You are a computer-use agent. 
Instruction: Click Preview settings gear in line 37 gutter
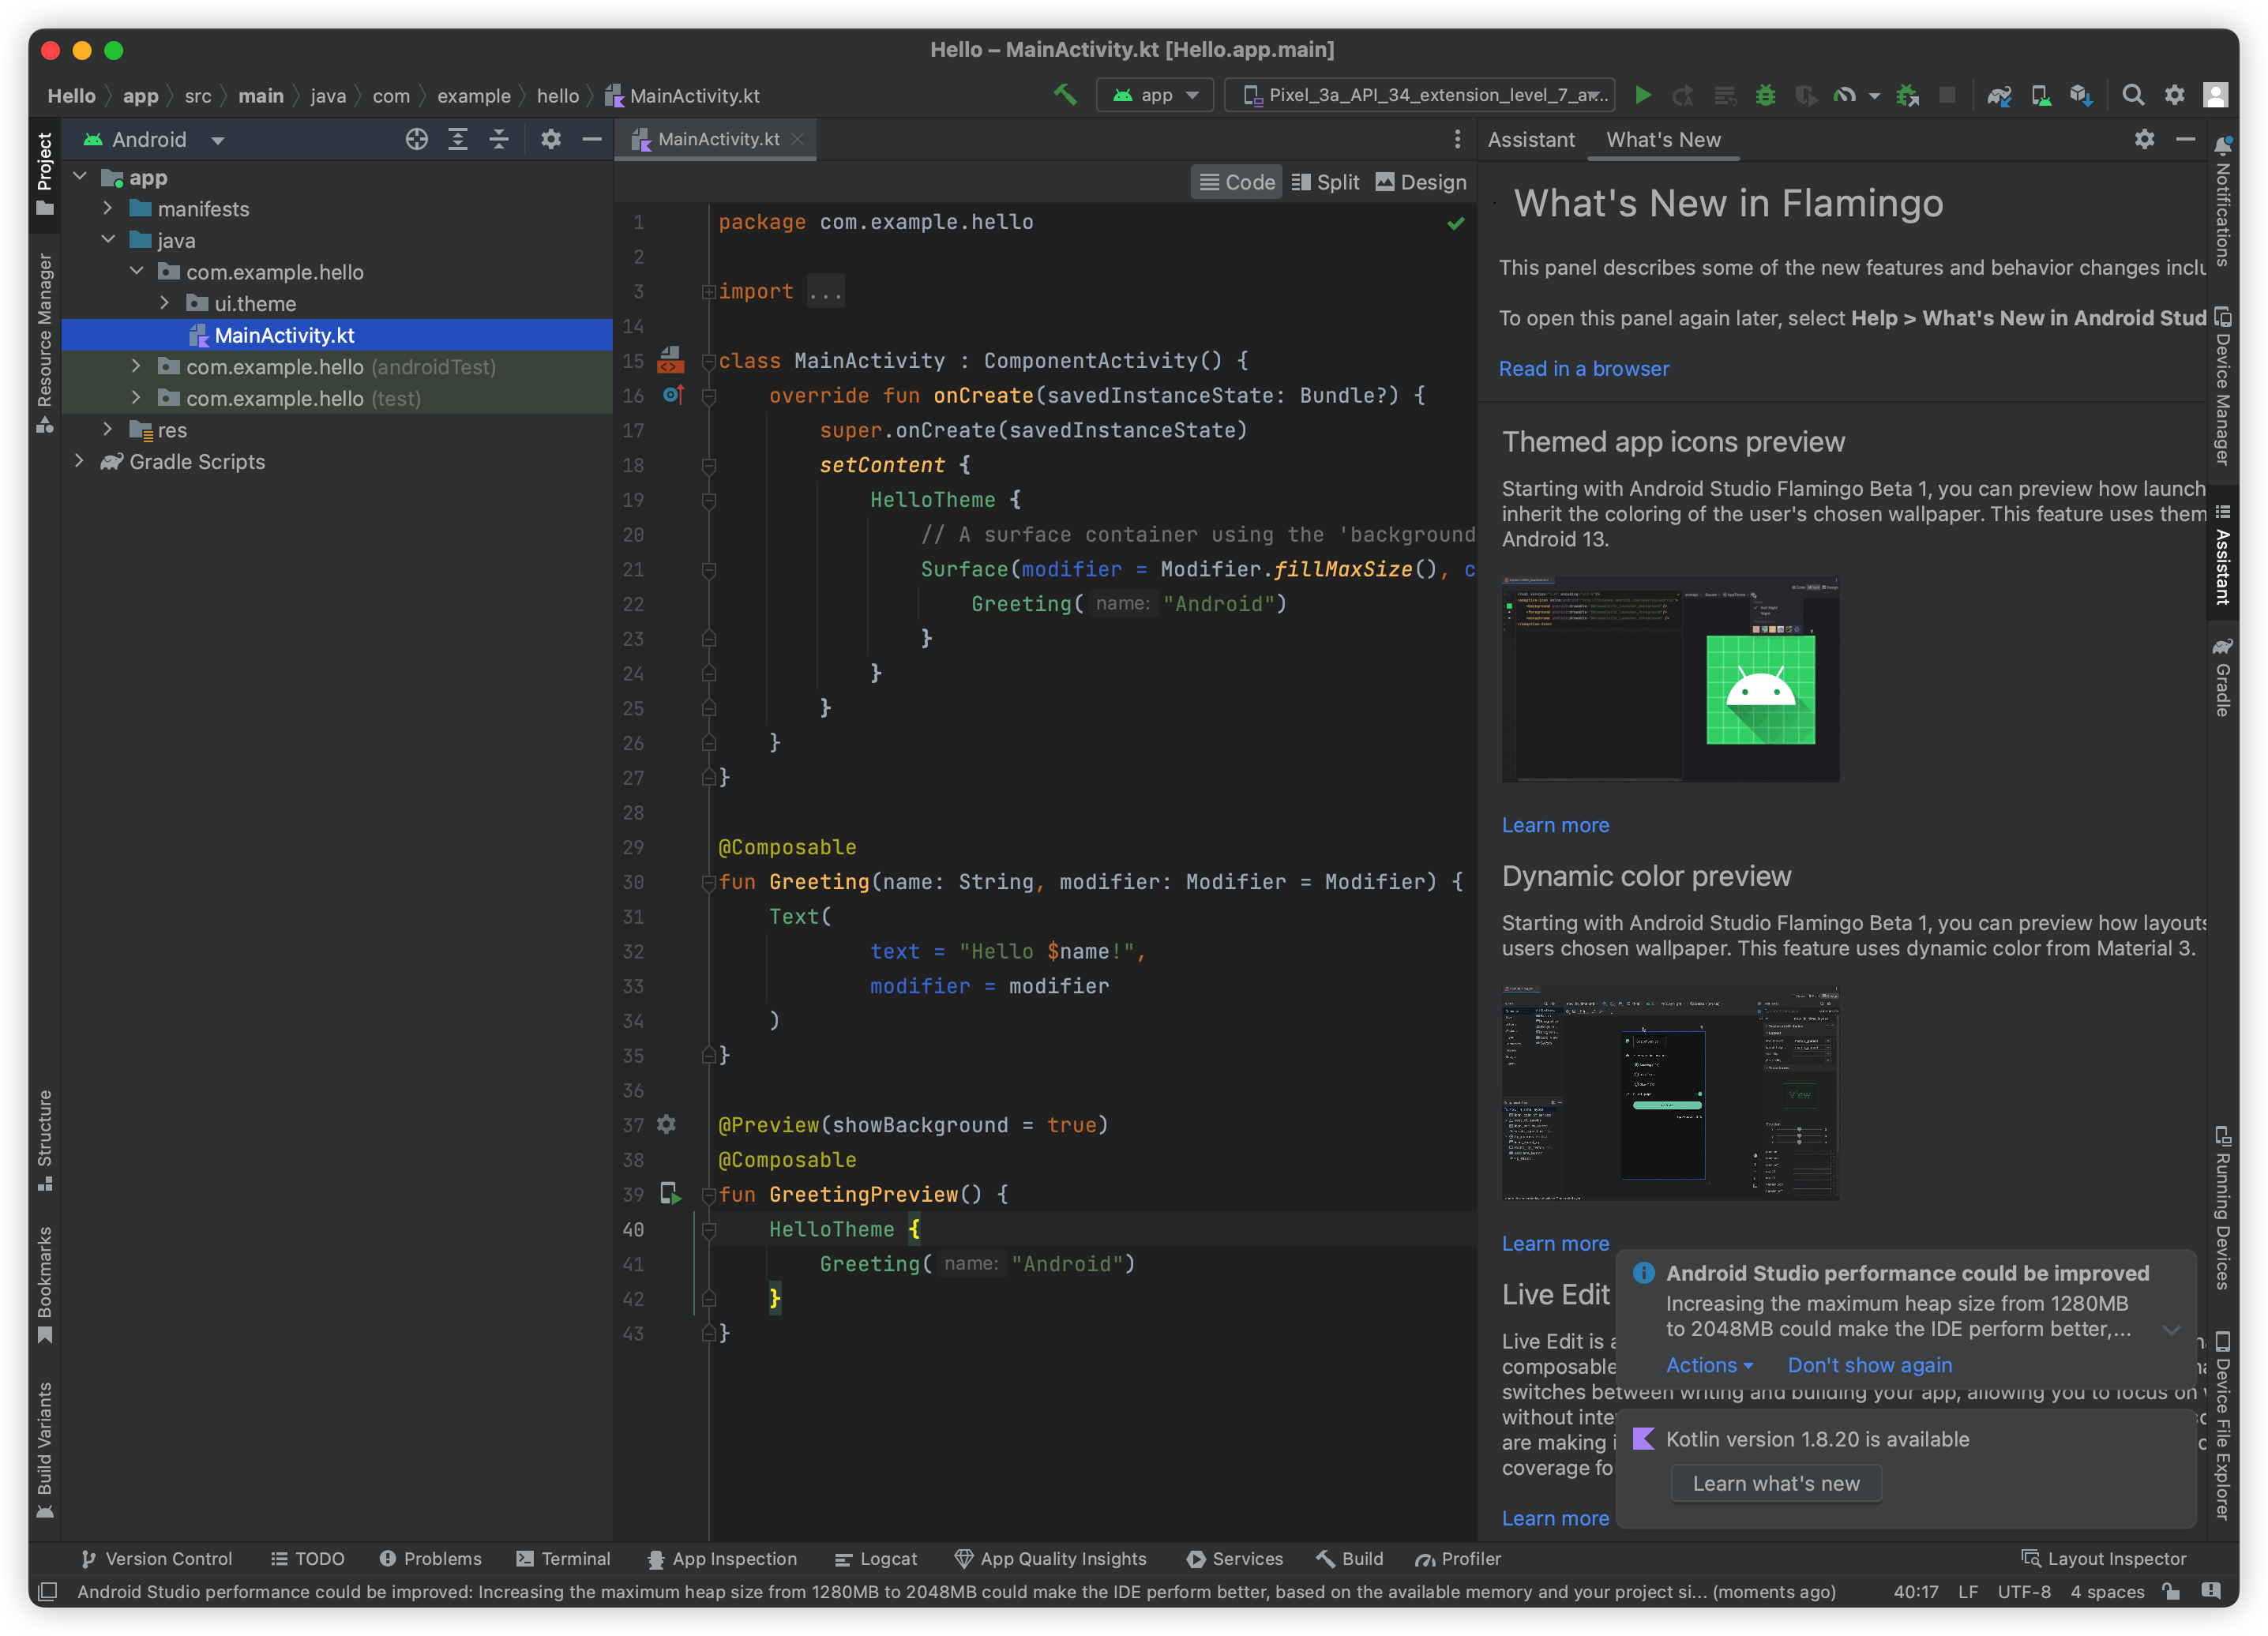[x=667, y=1124]
